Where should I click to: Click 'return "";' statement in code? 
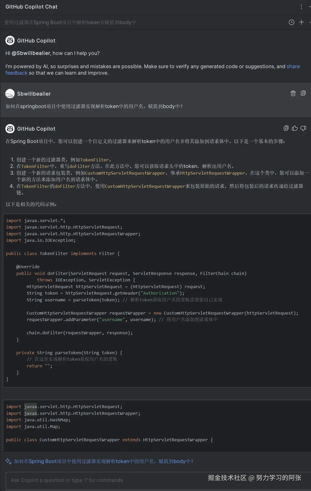[39, 366]
